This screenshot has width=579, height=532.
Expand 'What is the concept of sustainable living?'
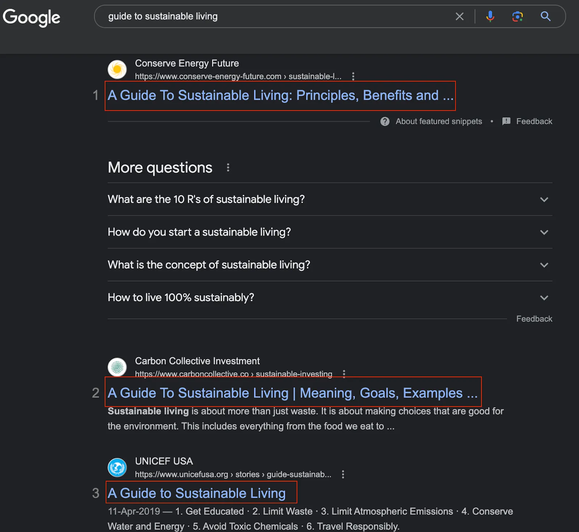(x=330, y=265)
